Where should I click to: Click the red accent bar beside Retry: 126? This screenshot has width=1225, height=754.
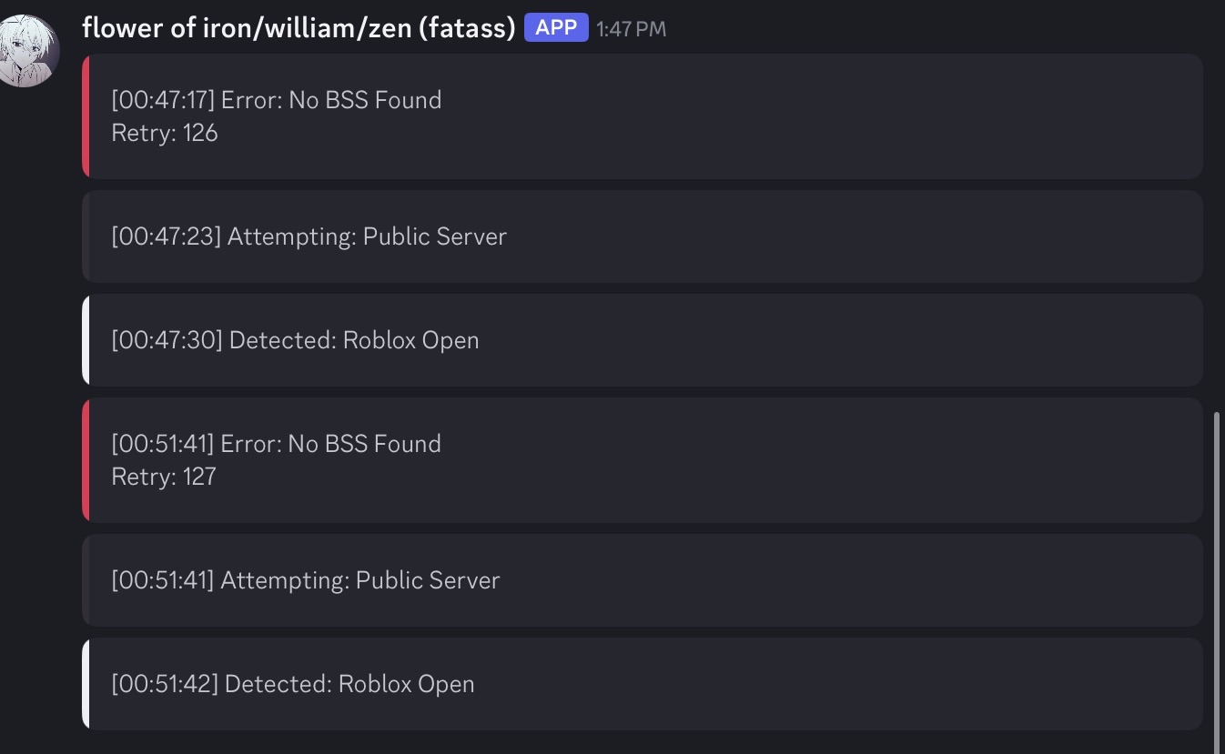(x=86, y=116)
